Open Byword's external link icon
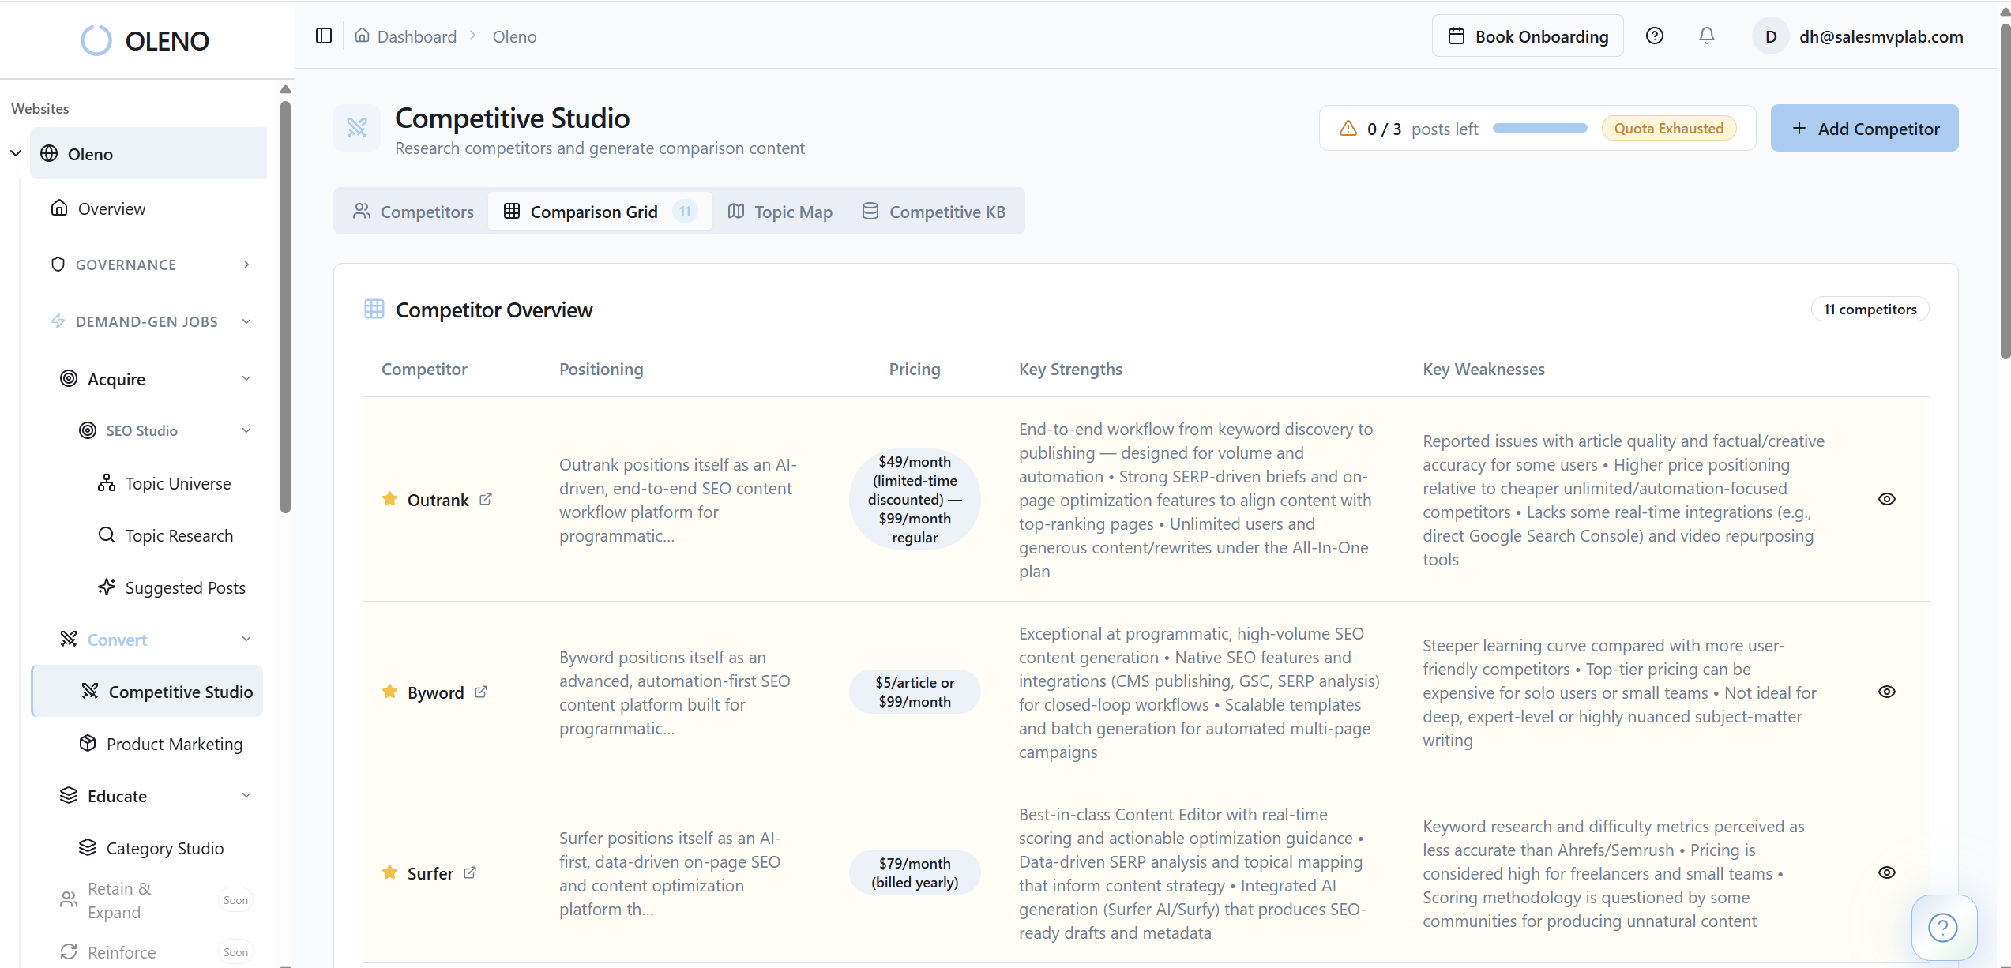 coord(481,692)
